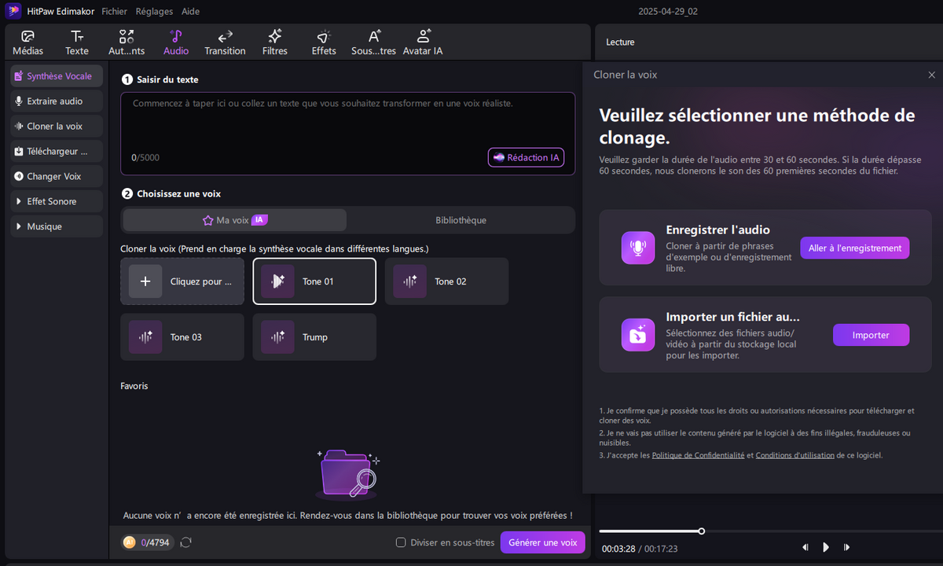This screenshot has height=566, width=943.
Task: Click the playback progress slider handle
Action: [702, 531]
